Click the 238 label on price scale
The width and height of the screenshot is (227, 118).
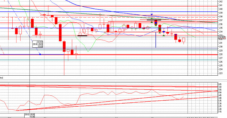tap(221, 17)
